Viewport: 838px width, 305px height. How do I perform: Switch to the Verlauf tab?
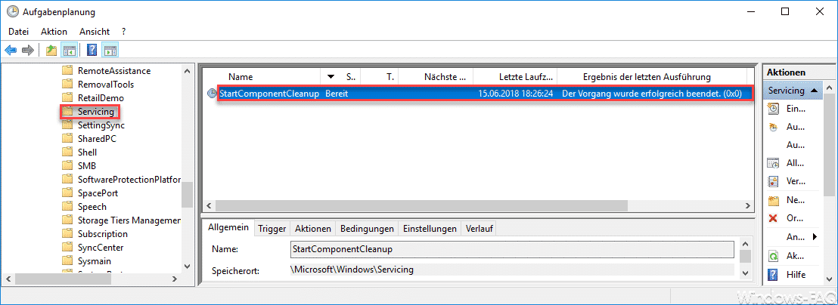click(x=479, y=229)
